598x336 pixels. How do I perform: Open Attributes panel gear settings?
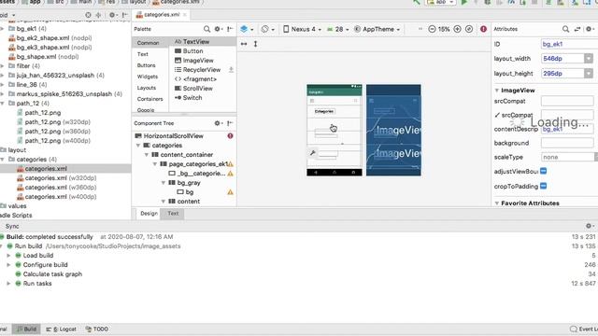(x=590, y=29)
